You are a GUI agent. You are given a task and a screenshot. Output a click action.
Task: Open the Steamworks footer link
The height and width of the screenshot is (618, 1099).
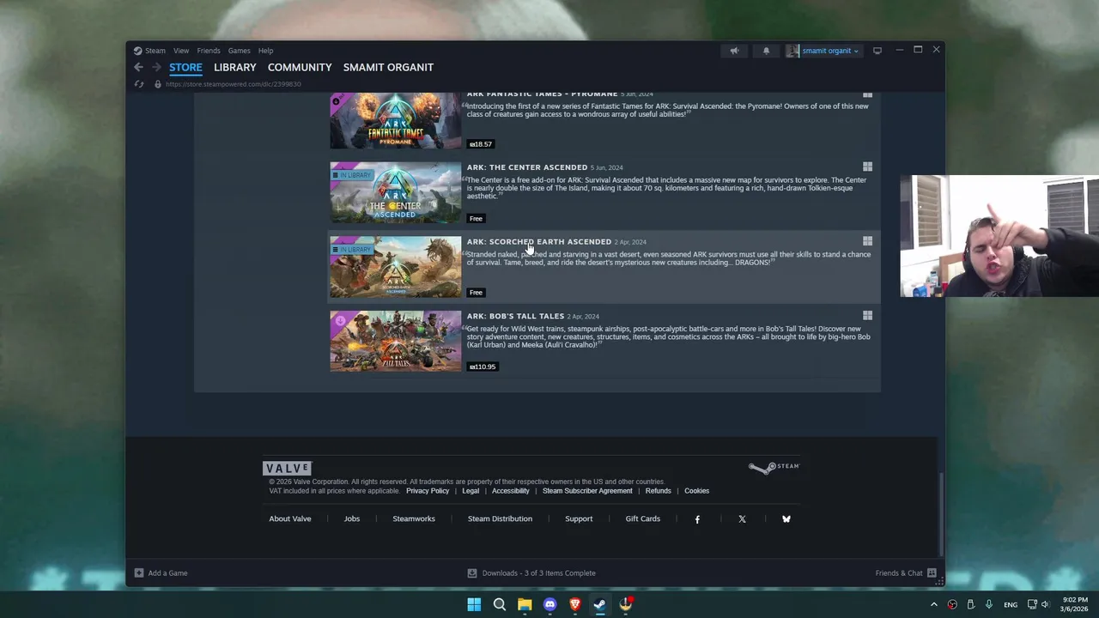(x=414, y=518)
